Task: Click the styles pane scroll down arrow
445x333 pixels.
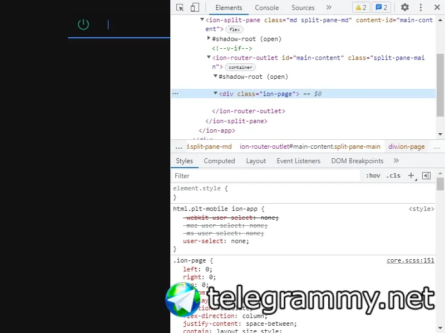Action: [440, 329]
